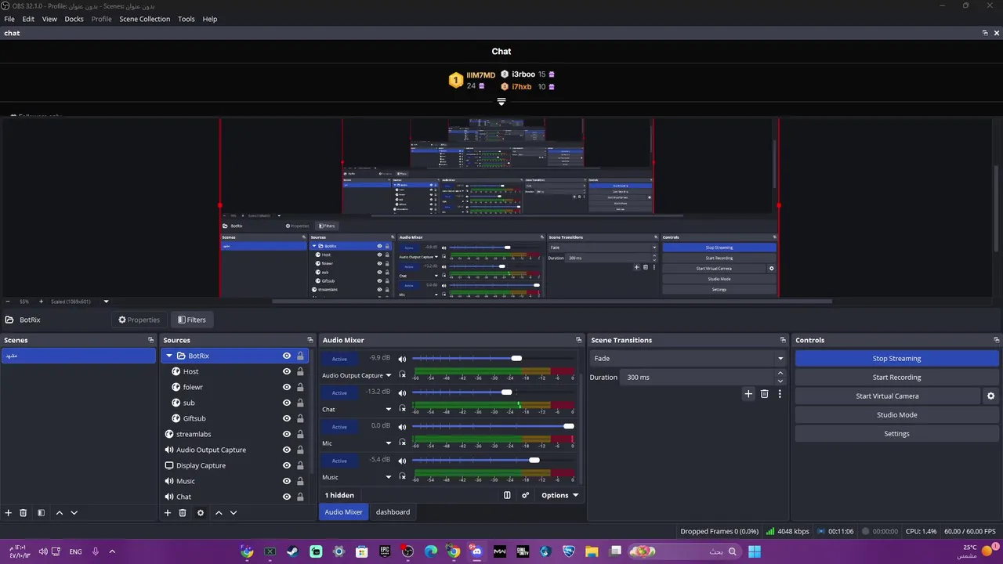The width and height of the screenshot is (1003, 564).
Task: Hide the Host source eye icon
Action: (x=287, y=371)
